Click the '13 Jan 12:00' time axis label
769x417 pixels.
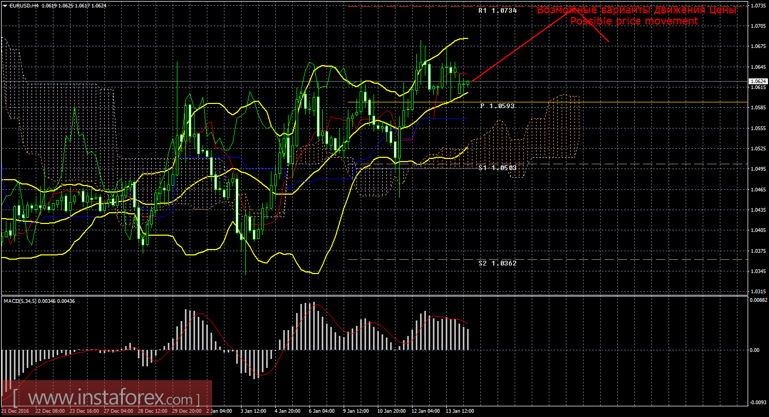pyautogui.click(x=460, y=411)
